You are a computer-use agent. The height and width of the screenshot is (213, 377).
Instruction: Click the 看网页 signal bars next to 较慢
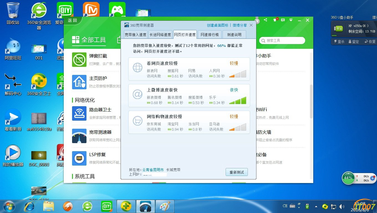(238, 74)
